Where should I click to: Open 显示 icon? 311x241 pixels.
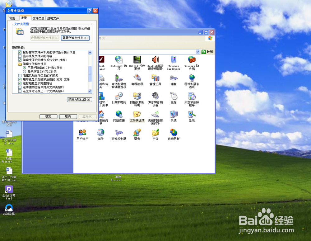192,116
